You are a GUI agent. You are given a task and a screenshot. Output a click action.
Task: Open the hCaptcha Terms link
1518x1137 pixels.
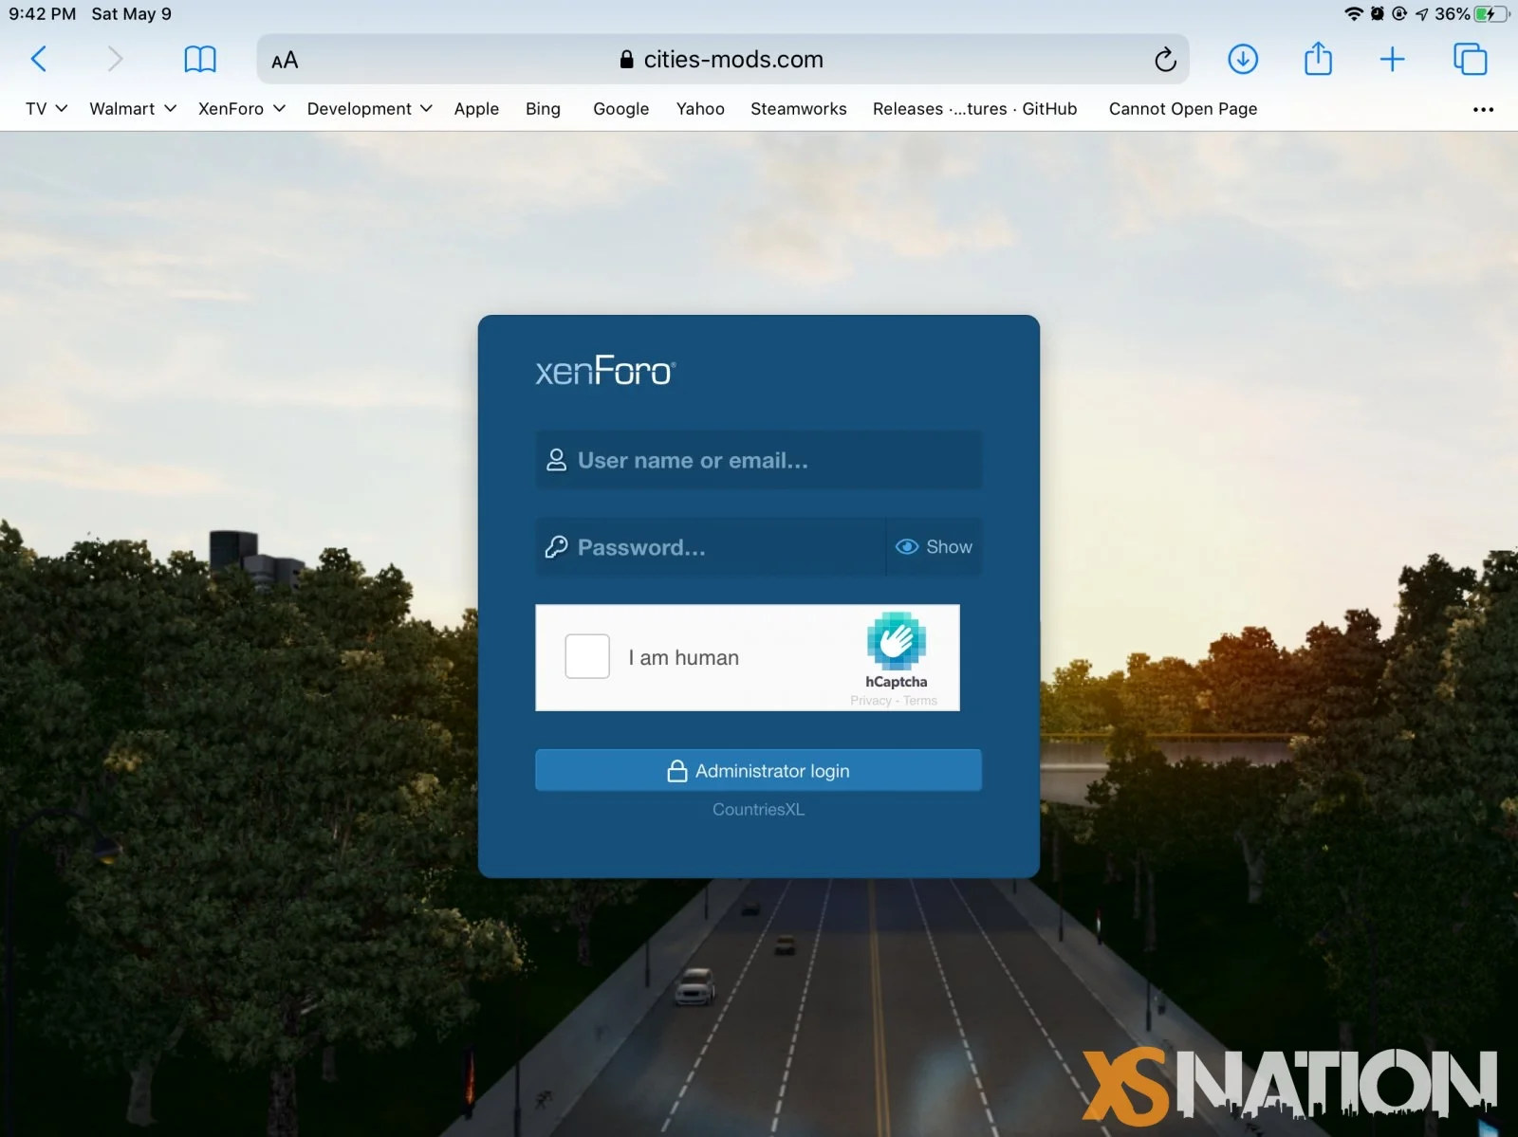pyautogui.click(x=919, y=701)
